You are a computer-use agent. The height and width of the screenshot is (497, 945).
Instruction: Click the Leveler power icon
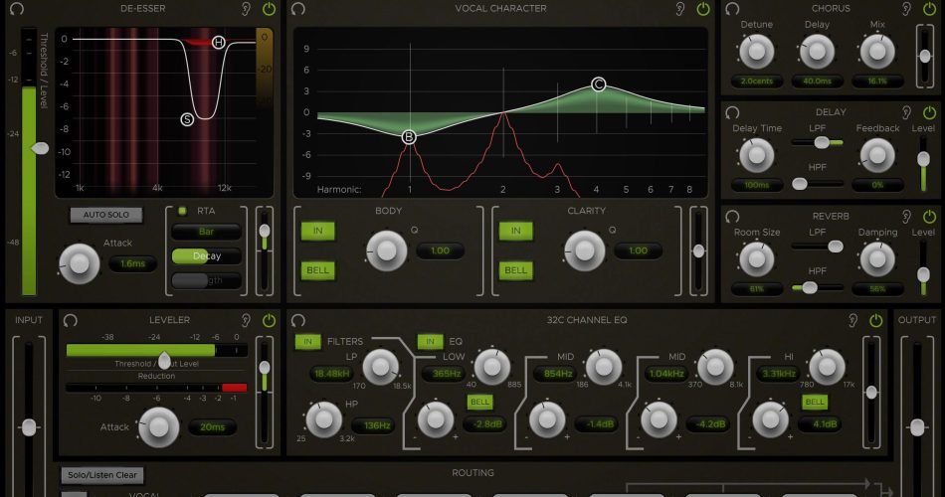[269, 320]
